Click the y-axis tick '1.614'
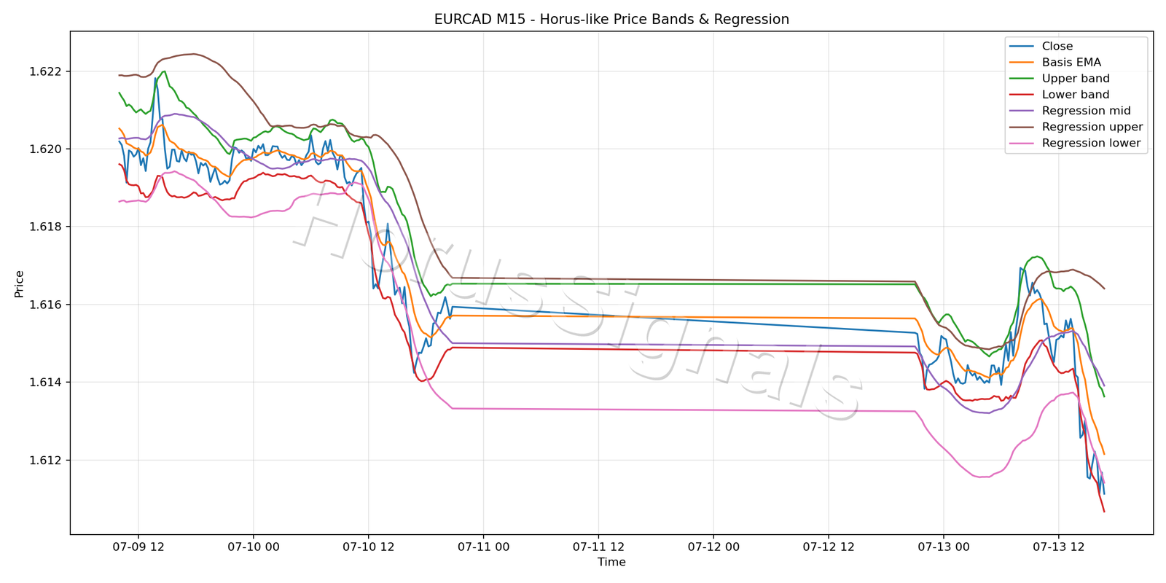Screen dimensions: 1166x583 coord(46,383)
